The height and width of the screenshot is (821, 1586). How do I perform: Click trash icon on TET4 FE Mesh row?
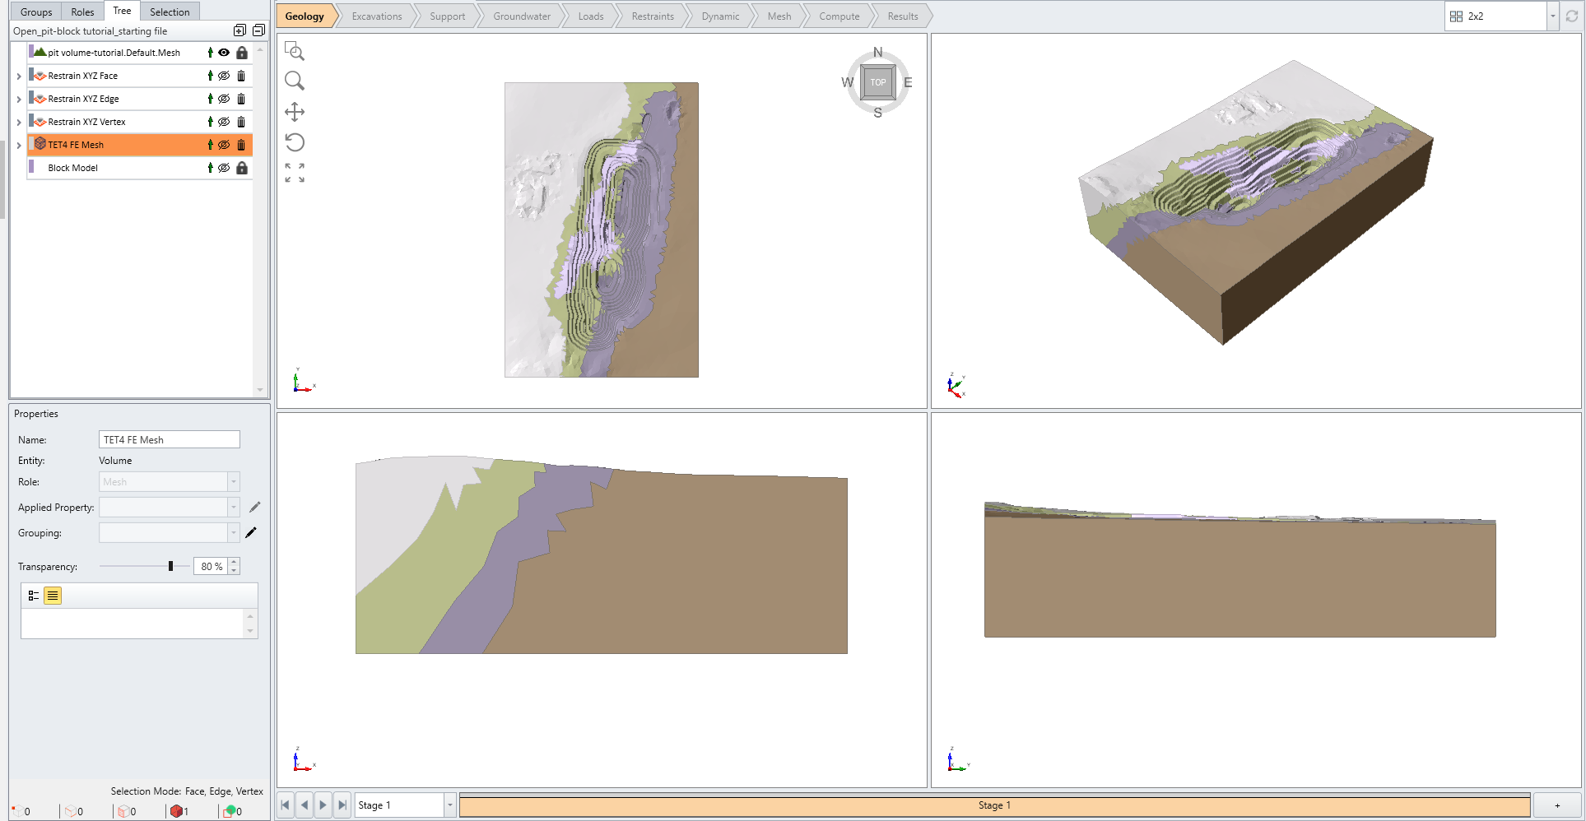pyautogui.click(x=241, y=145)
